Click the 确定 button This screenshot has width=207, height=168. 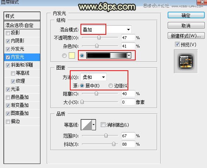pos(186,15)
